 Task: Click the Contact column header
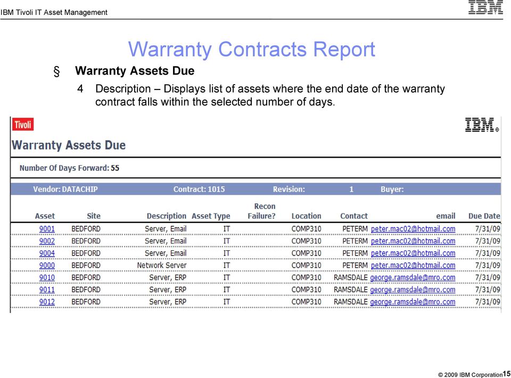coord(354,216)
